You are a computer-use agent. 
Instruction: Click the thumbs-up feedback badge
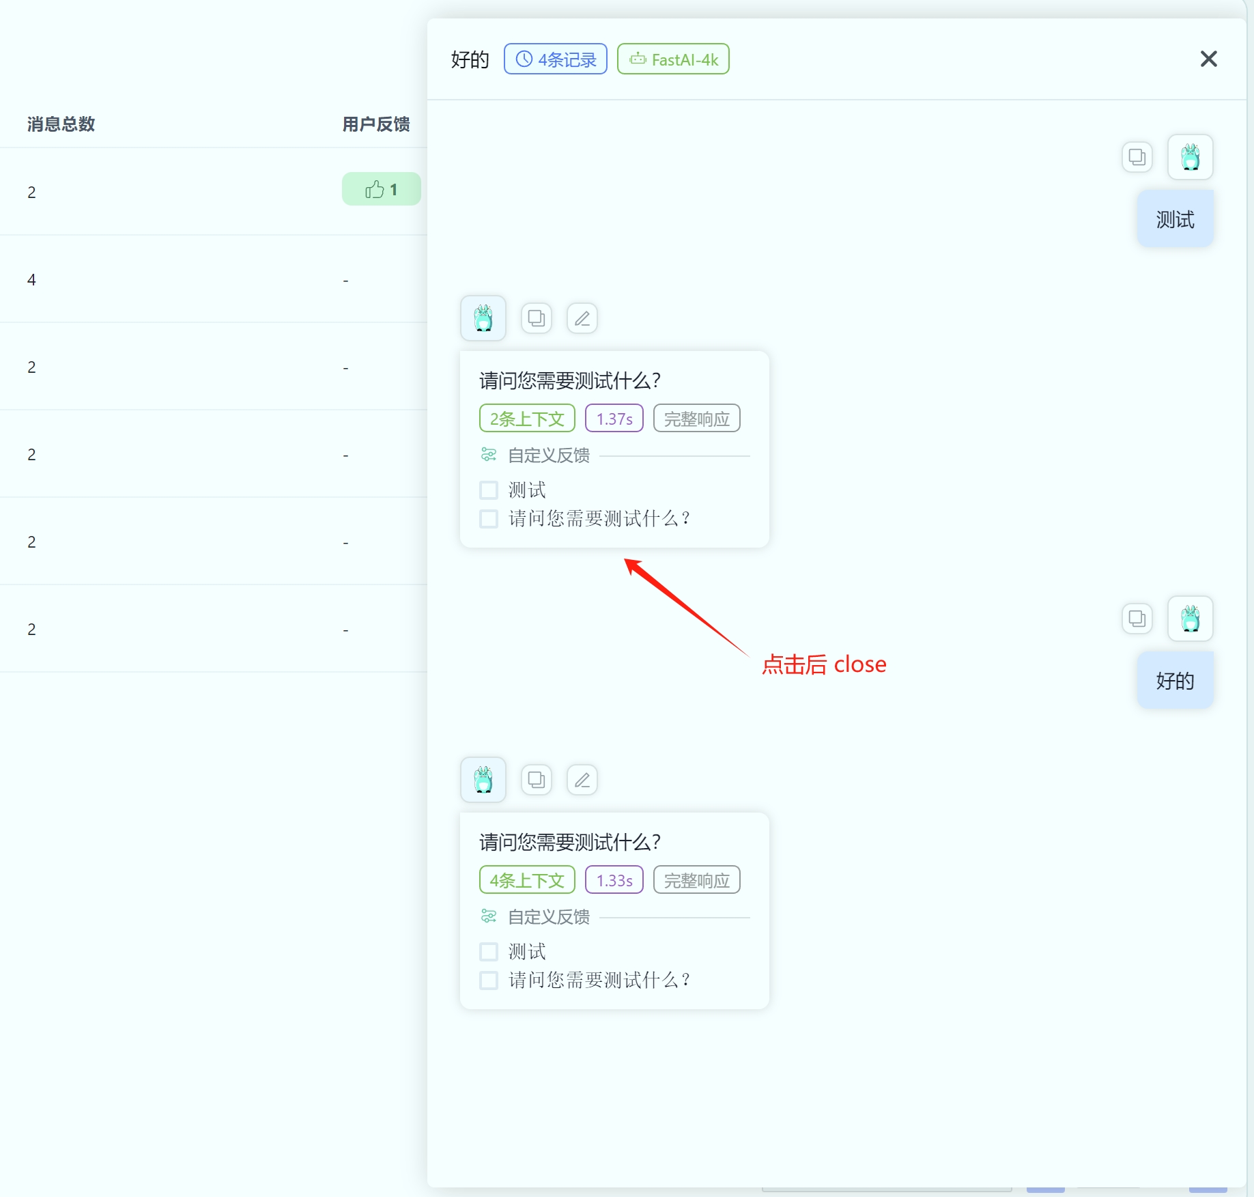381,189
